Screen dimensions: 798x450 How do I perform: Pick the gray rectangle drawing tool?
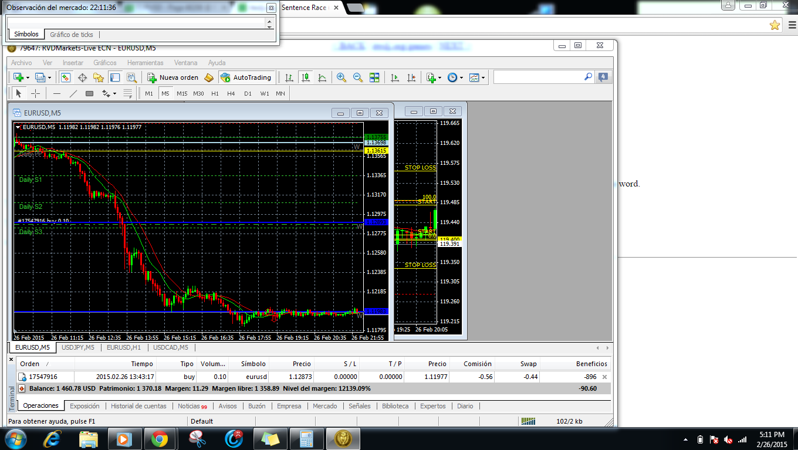(x=89, y=93)
